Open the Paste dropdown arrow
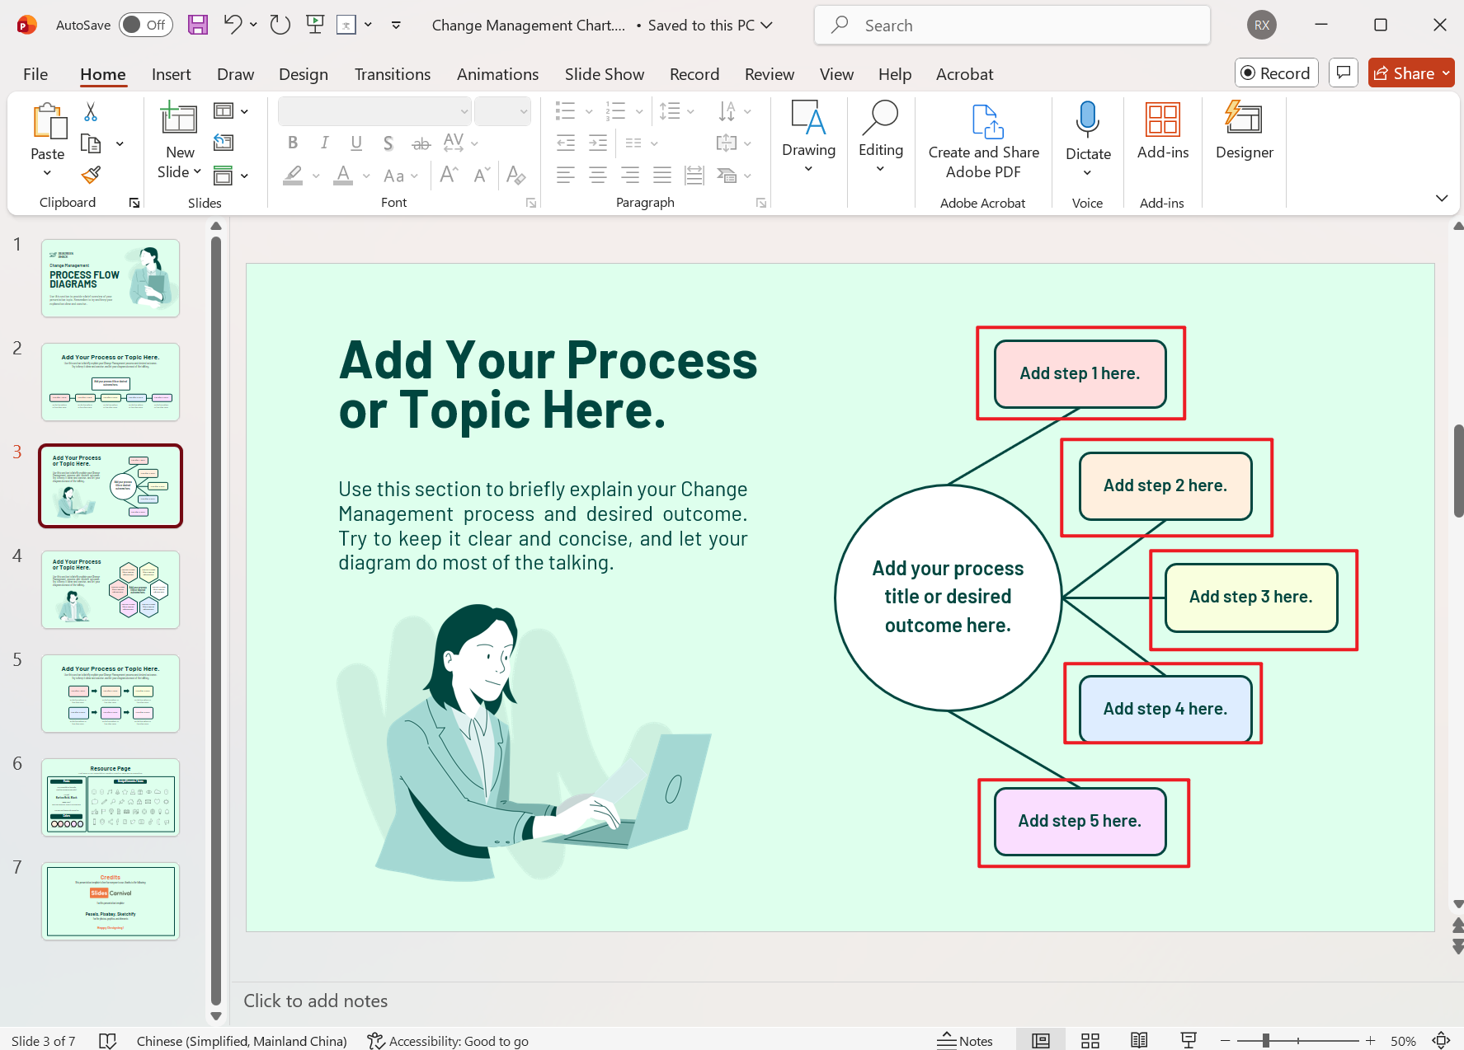1464x1050 pixels. pos(46,172)
